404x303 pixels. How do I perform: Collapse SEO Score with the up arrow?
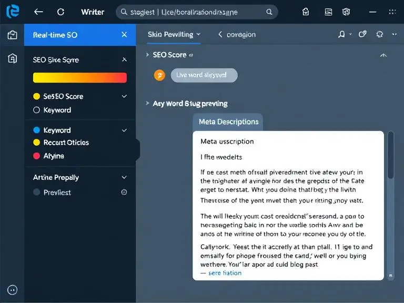383,55
